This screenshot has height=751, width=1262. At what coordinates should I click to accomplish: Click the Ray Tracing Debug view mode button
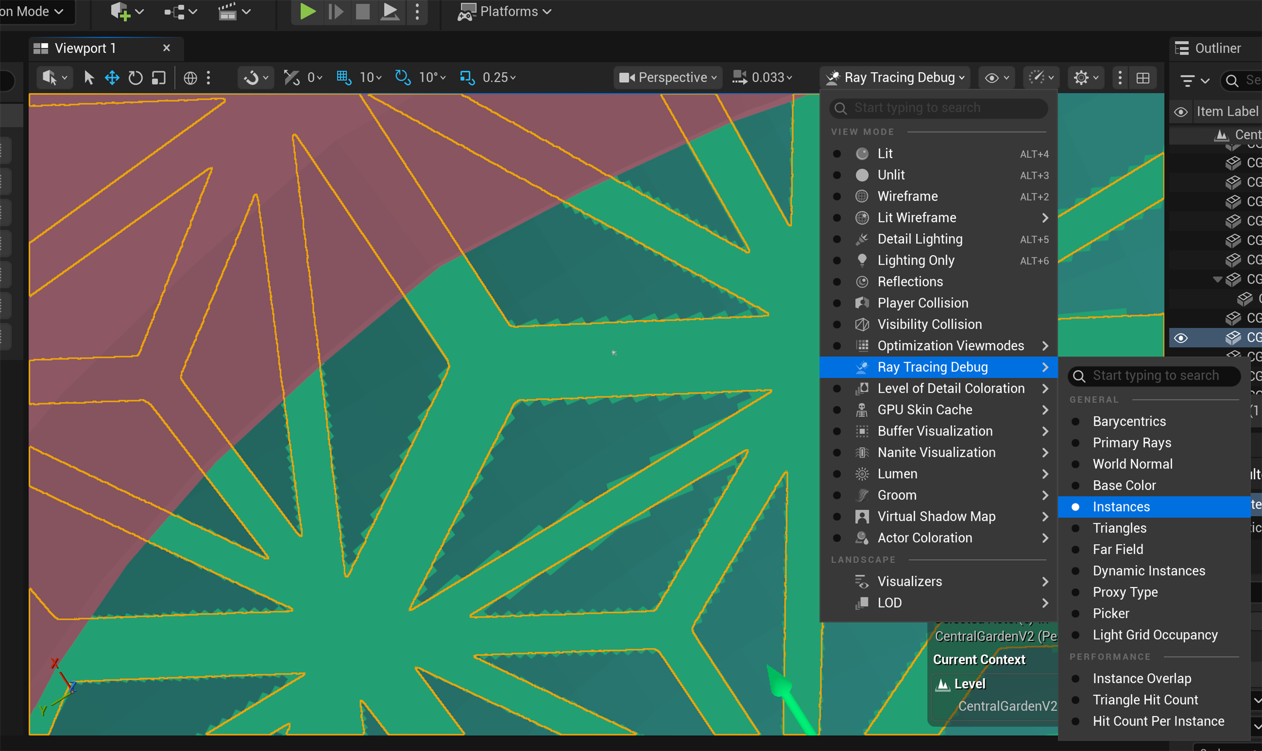click(x=895, y=77)
